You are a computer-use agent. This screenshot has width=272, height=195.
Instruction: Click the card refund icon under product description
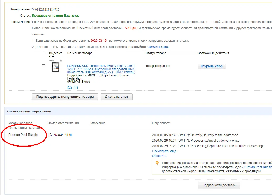pyautogui.click(x=76, y=87)
